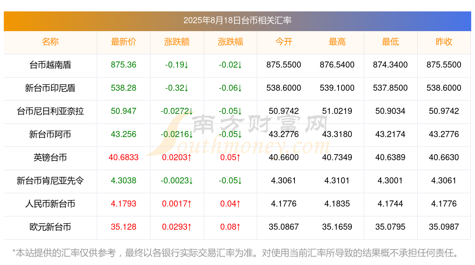Click the low value 50.9034
Viewport: 475px width, 265px height.
(x=390, y=111)
